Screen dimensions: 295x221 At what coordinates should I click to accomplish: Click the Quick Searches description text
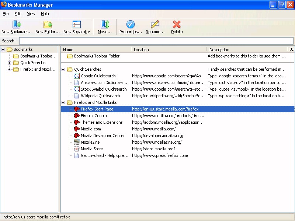click(246, 69)
